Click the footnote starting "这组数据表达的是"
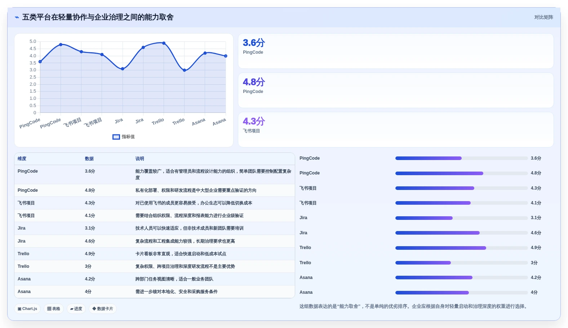568x328 pixels. (x=414, y=306)
